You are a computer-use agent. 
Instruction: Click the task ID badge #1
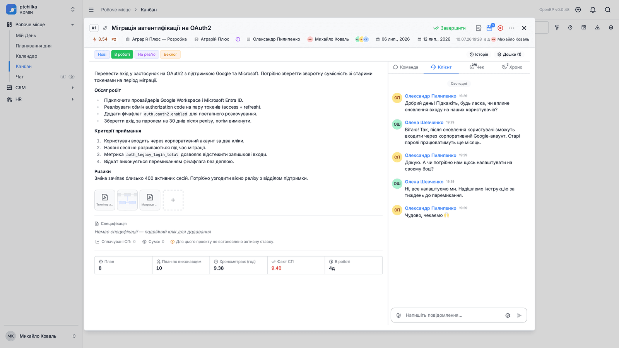click(x=94, y=28)
